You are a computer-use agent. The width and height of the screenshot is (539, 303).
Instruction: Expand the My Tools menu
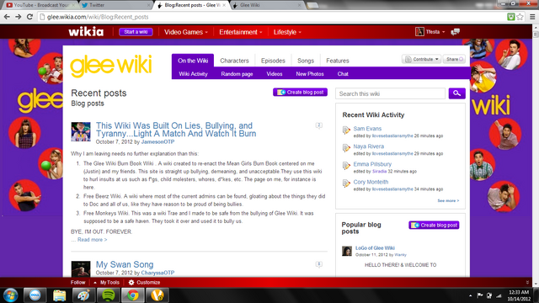click(x=106, y=283)
